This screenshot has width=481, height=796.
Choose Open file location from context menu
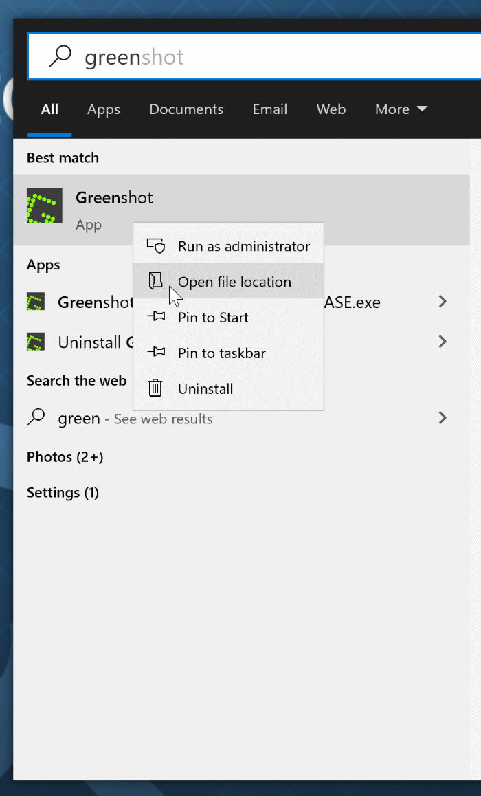click(x=228, y=280)
